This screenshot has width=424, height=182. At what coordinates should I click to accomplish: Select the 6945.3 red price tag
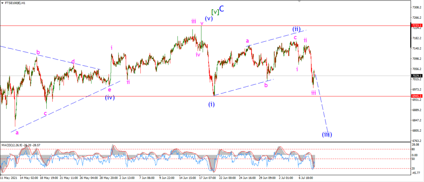pyautogui.click(x=417, y=96)
